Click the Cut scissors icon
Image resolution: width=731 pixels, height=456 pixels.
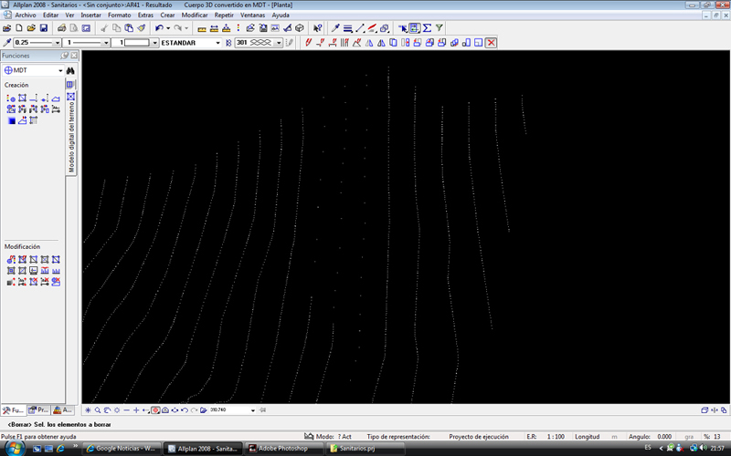104,28
